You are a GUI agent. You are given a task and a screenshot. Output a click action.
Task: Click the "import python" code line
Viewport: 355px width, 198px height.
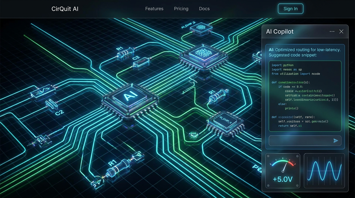click(283, 65)
